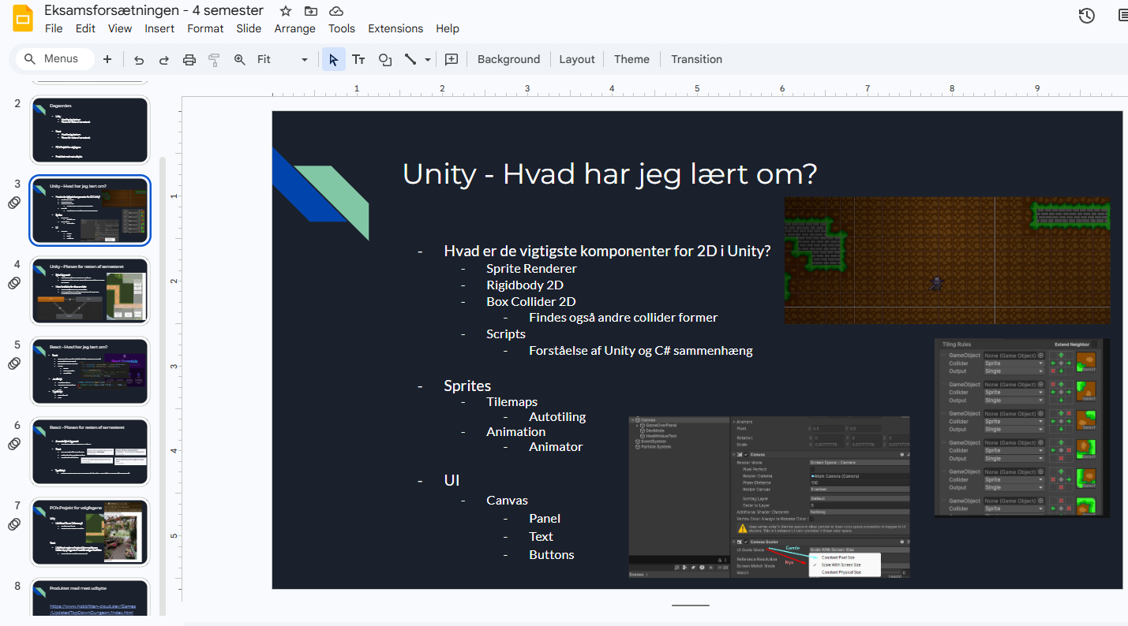This screenshot has width=1128, height=626.
Task: Click the Redo arrow icon
Action: [164, 59]
